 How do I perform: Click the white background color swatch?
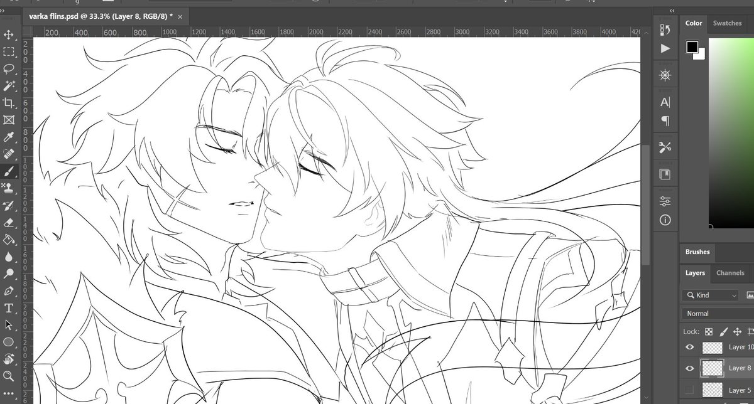click(701, 55)
